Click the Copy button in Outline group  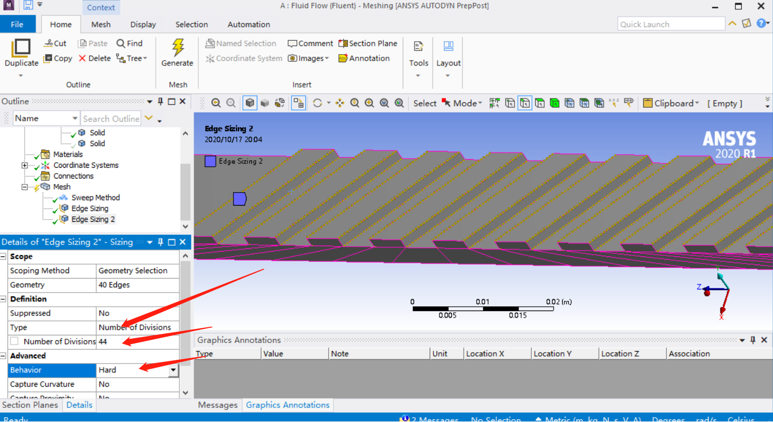[57, 58]
